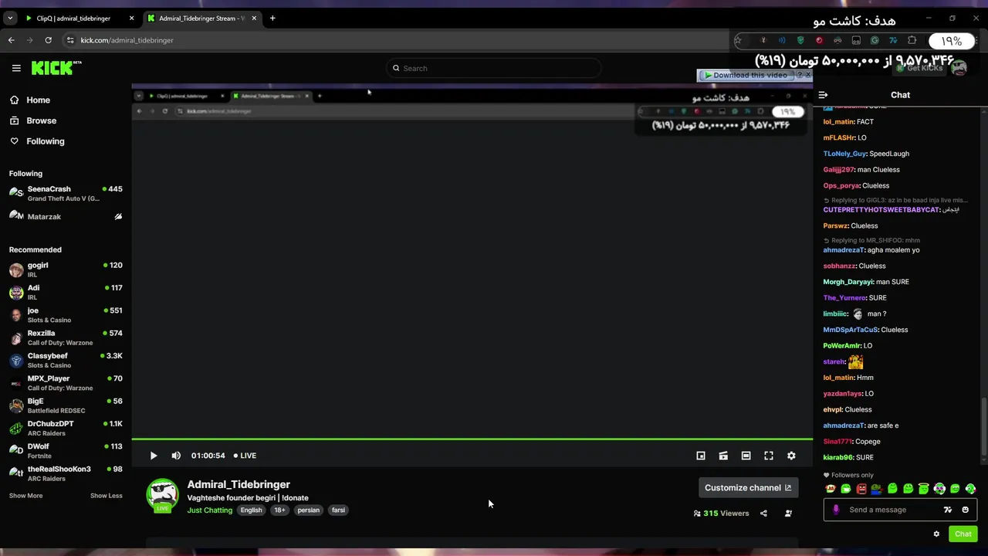Send the message with the green Chat button
This screenshot has height=556, width=988.
pyautogui.click(x=963, y=534)
